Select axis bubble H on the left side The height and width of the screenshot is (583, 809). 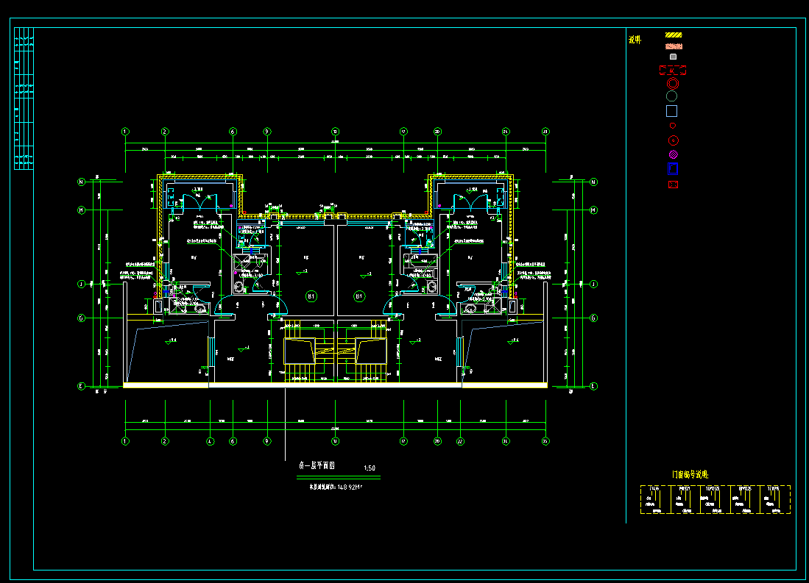[81, 210]
